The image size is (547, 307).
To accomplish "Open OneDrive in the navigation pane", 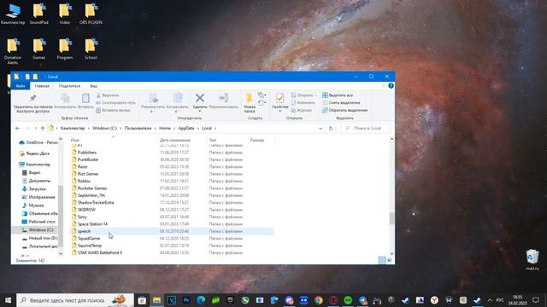I will [x=38, y=142].
